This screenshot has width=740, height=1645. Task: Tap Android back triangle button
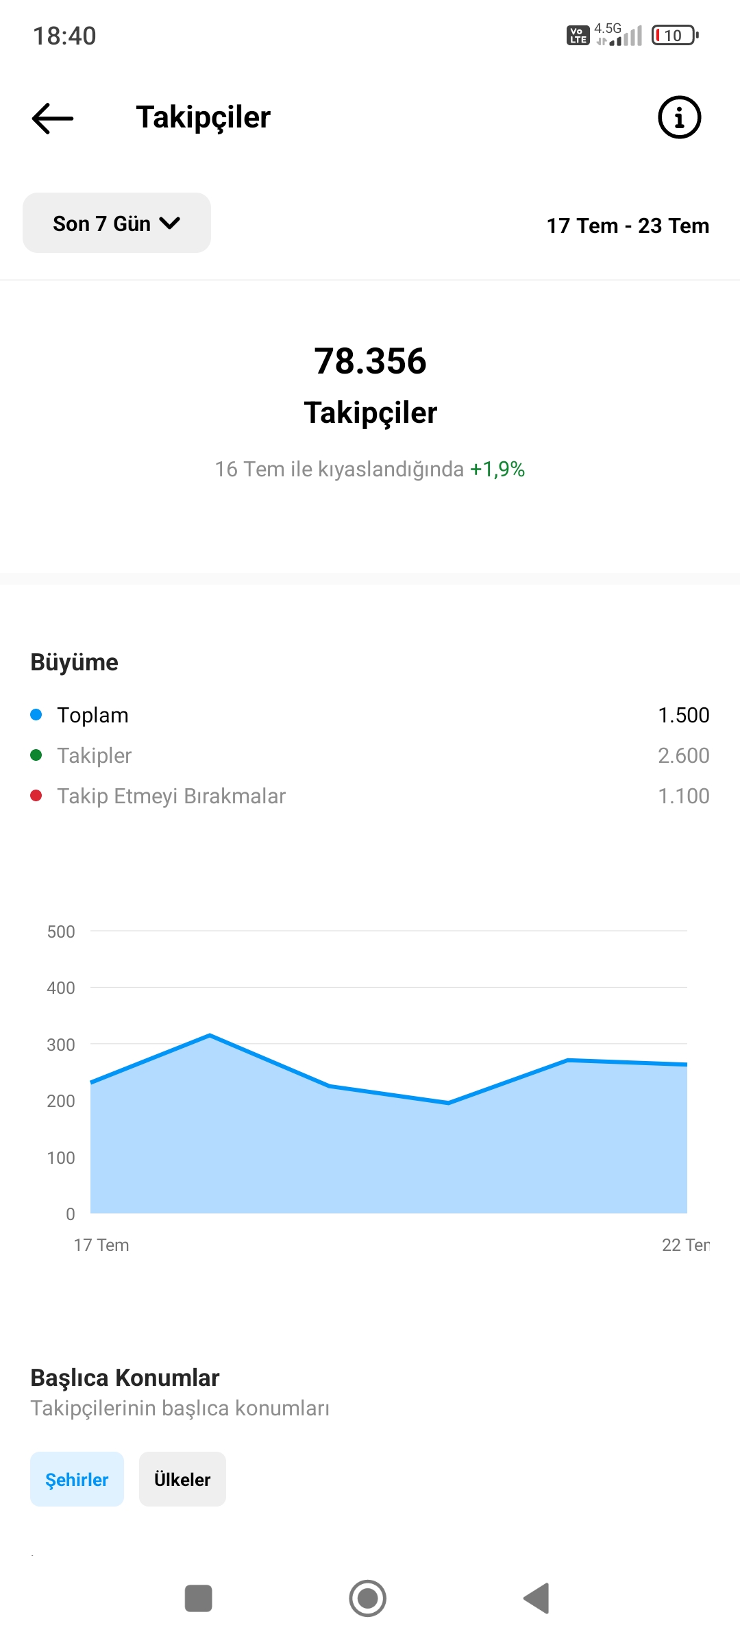(536, 1598)
